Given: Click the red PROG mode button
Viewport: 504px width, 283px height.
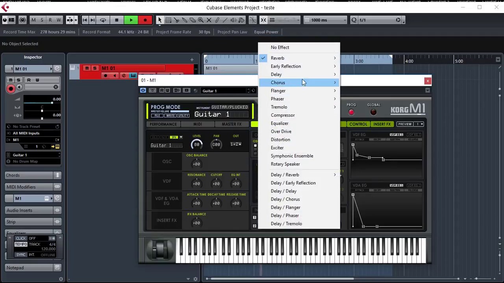Looking at the screenshot, I should click(x=351, y=112).
